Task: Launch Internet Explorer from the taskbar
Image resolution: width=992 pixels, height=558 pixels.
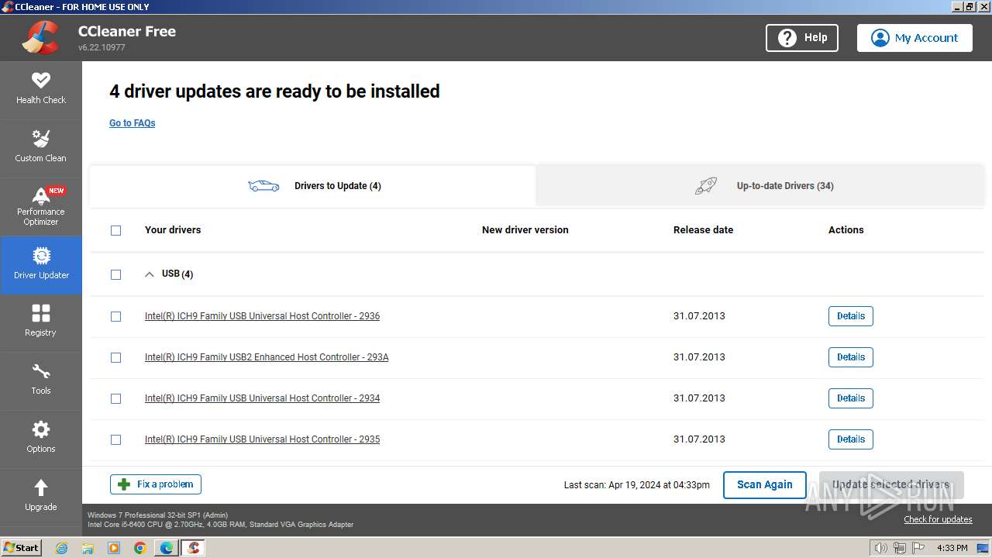Action: 62,548
